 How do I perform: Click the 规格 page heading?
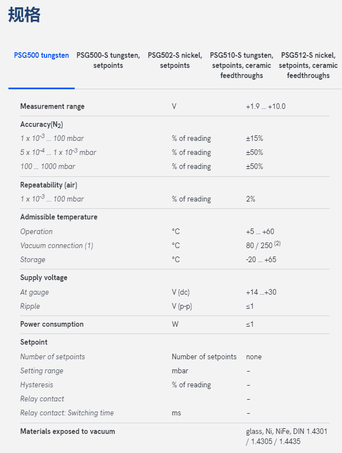[x=25, y=15]
